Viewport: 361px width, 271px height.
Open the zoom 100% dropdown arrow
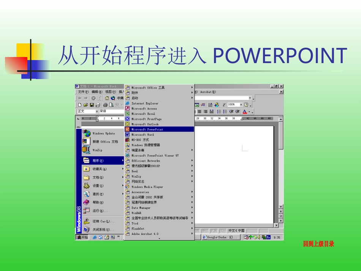coord(241,105)
